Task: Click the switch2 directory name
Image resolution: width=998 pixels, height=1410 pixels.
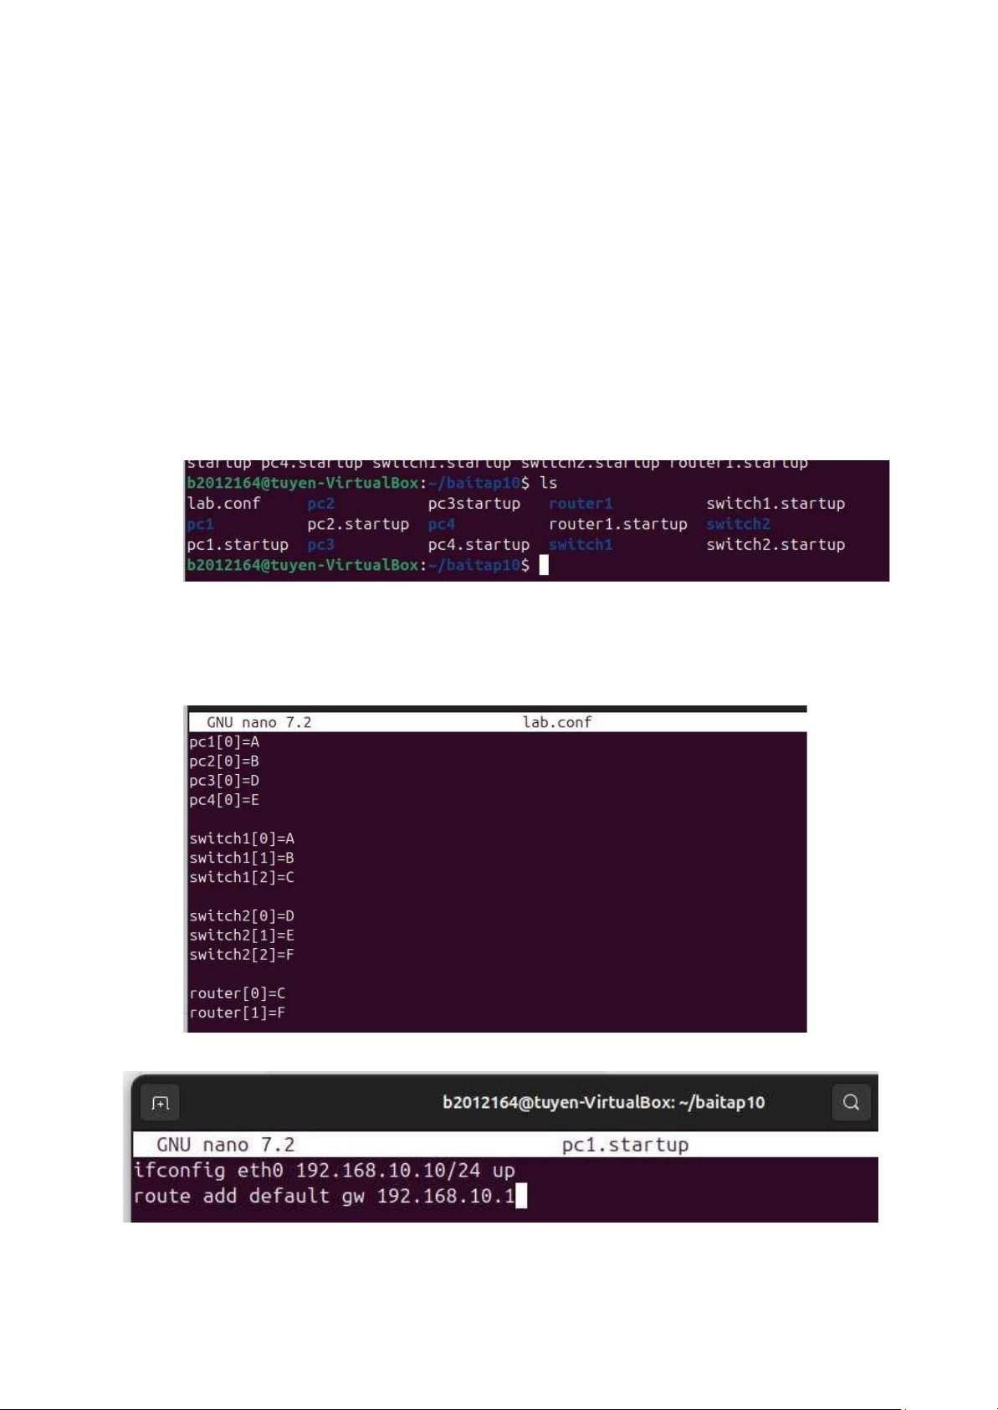Action: pos(738,524)
